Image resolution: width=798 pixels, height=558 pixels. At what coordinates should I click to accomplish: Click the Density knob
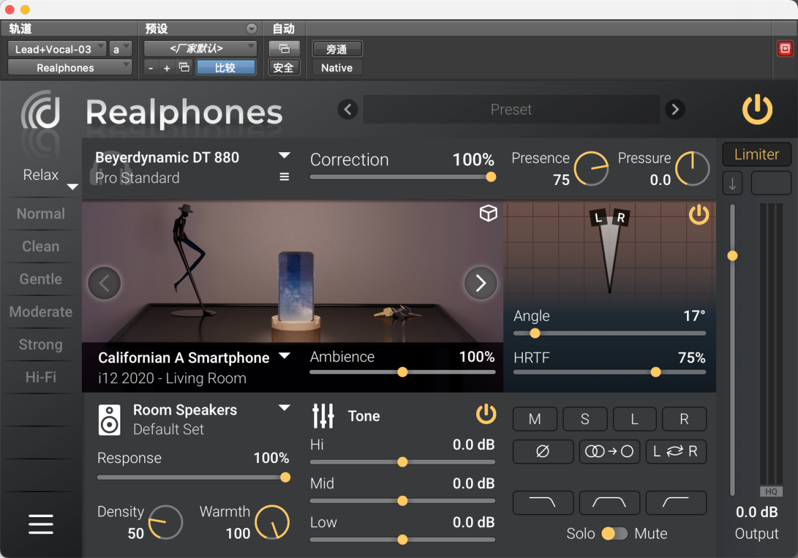165,522
